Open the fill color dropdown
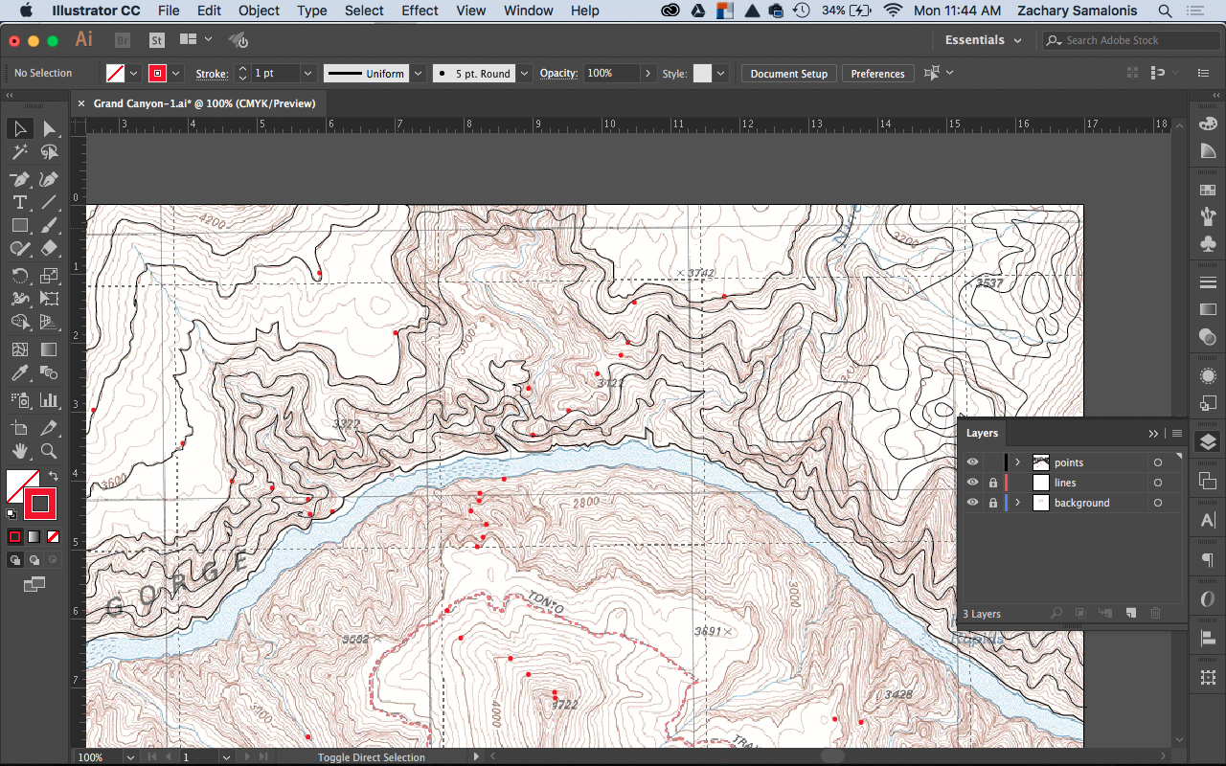This screenshot has width=1226, height=766. pyautogui.click(x=134, y=73)
